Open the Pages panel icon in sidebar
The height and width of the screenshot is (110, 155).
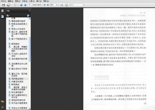pyautogui.click(x=3, y=11)
